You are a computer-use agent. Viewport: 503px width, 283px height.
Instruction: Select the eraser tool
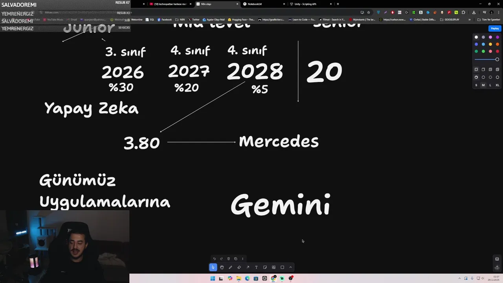pos(239,267)
